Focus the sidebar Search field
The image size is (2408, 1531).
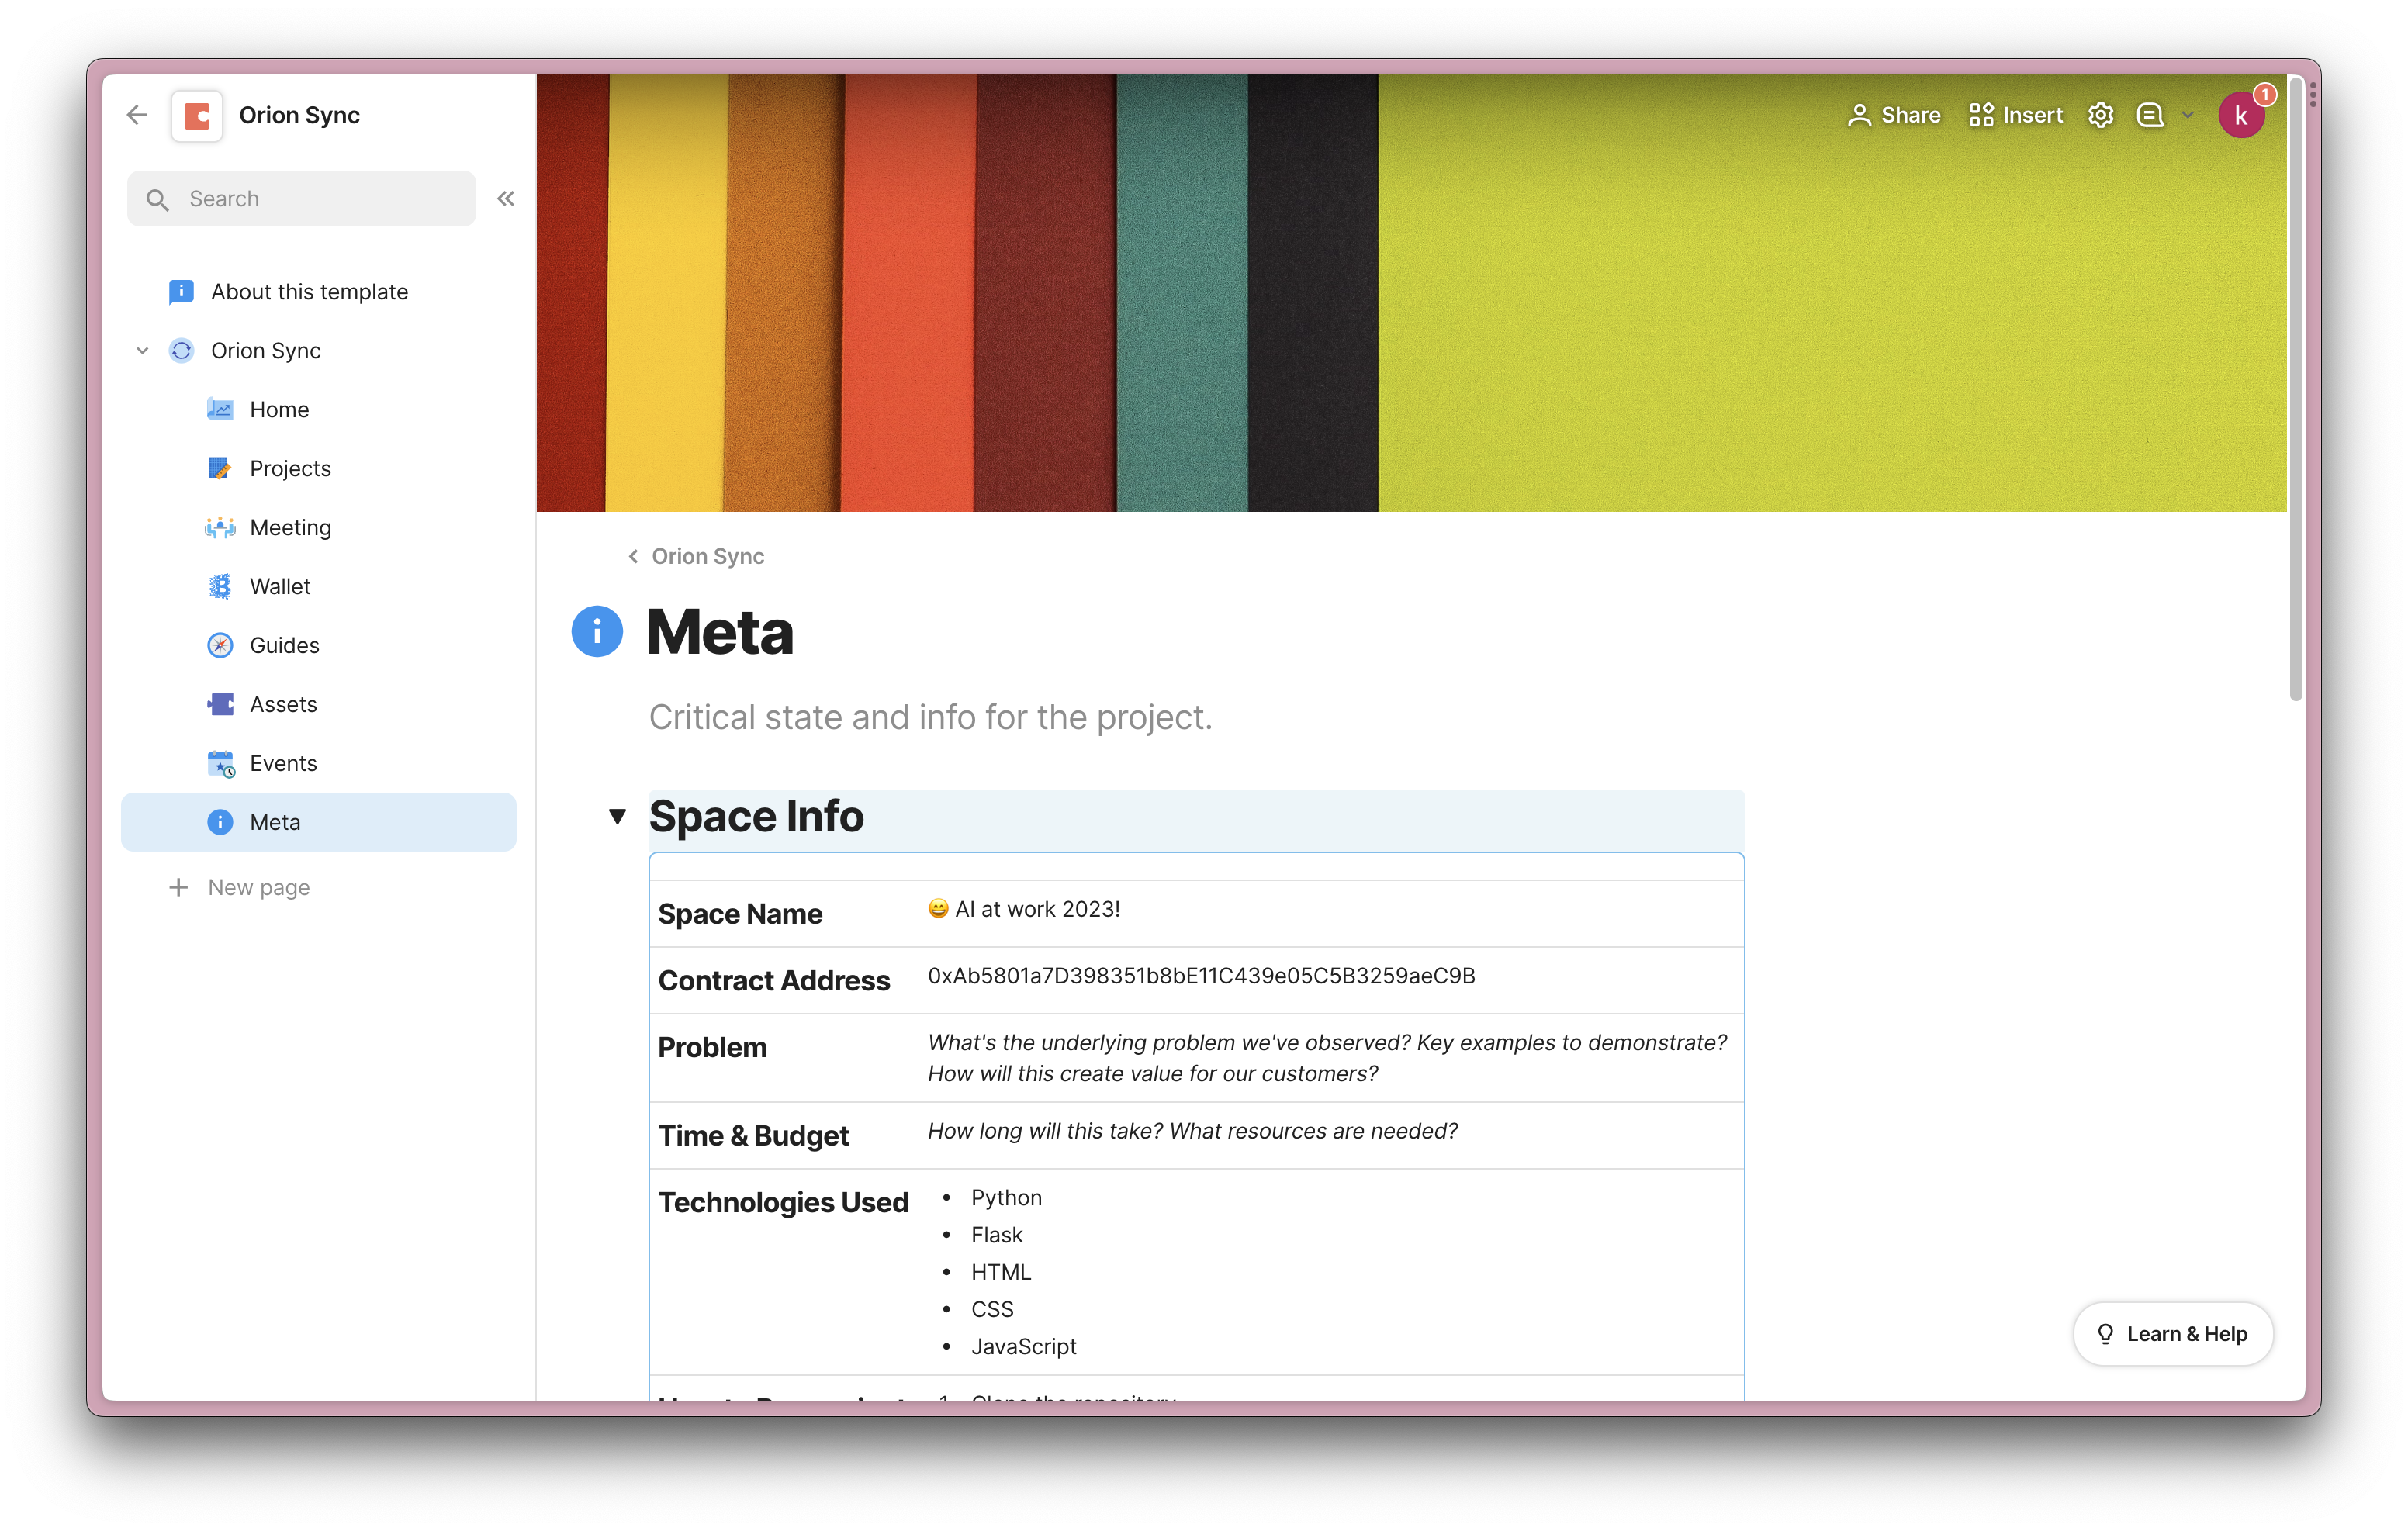pyautogui.click(x=302, y=198)
